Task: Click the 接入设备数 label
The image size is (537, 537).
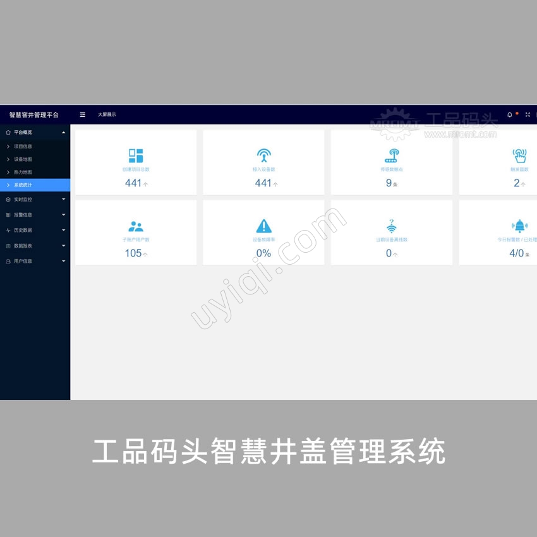Action: tap(263, 169)
